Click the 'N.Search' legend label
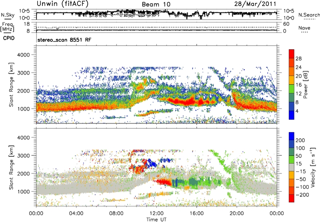 pyautogui.click(x=309, y=15)
